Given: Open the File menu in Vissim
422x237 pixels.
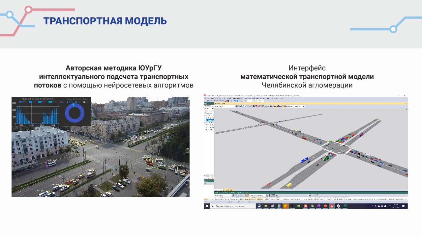Looking at the screenshot, I should (205, 98).
